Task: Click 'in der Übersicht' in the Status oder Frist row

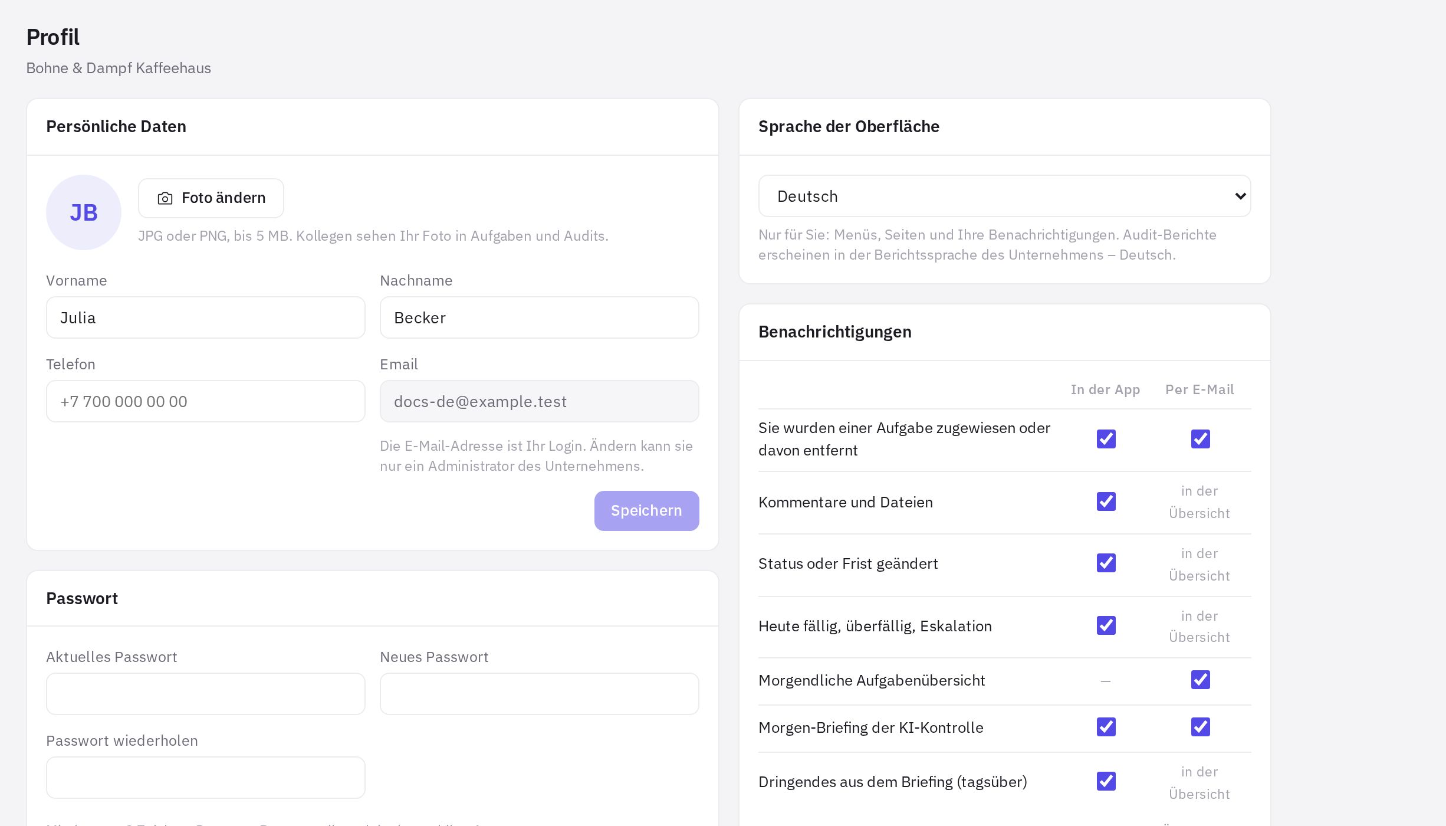Action: click(1199, 565)
